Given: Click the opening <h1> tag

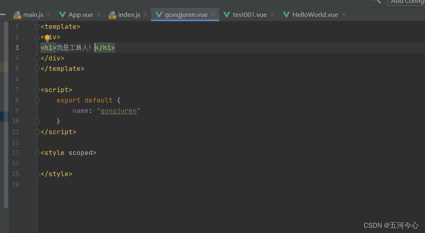Looking at the screenshot, I should 48,48.
